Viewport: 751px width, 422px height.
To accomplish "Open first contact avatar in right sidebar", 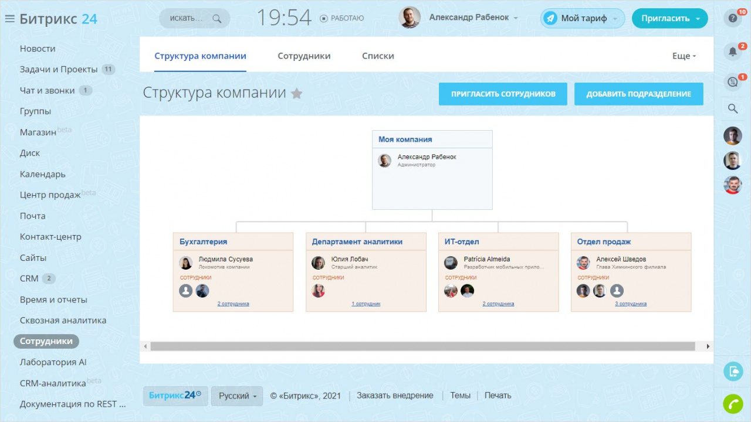I will pos(732,136).
